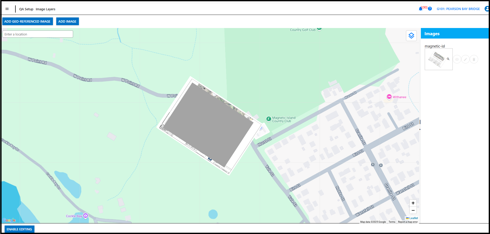Click the ADD GEO-REFERENCED IMAGE button

click(x=27, y=21)
